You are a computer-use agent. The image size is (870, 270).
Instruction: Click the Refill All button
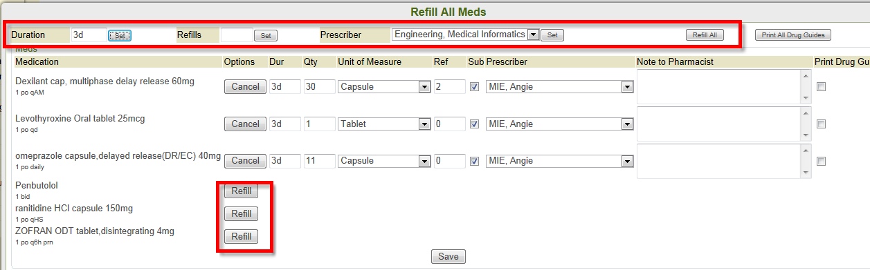click(705, 35)
